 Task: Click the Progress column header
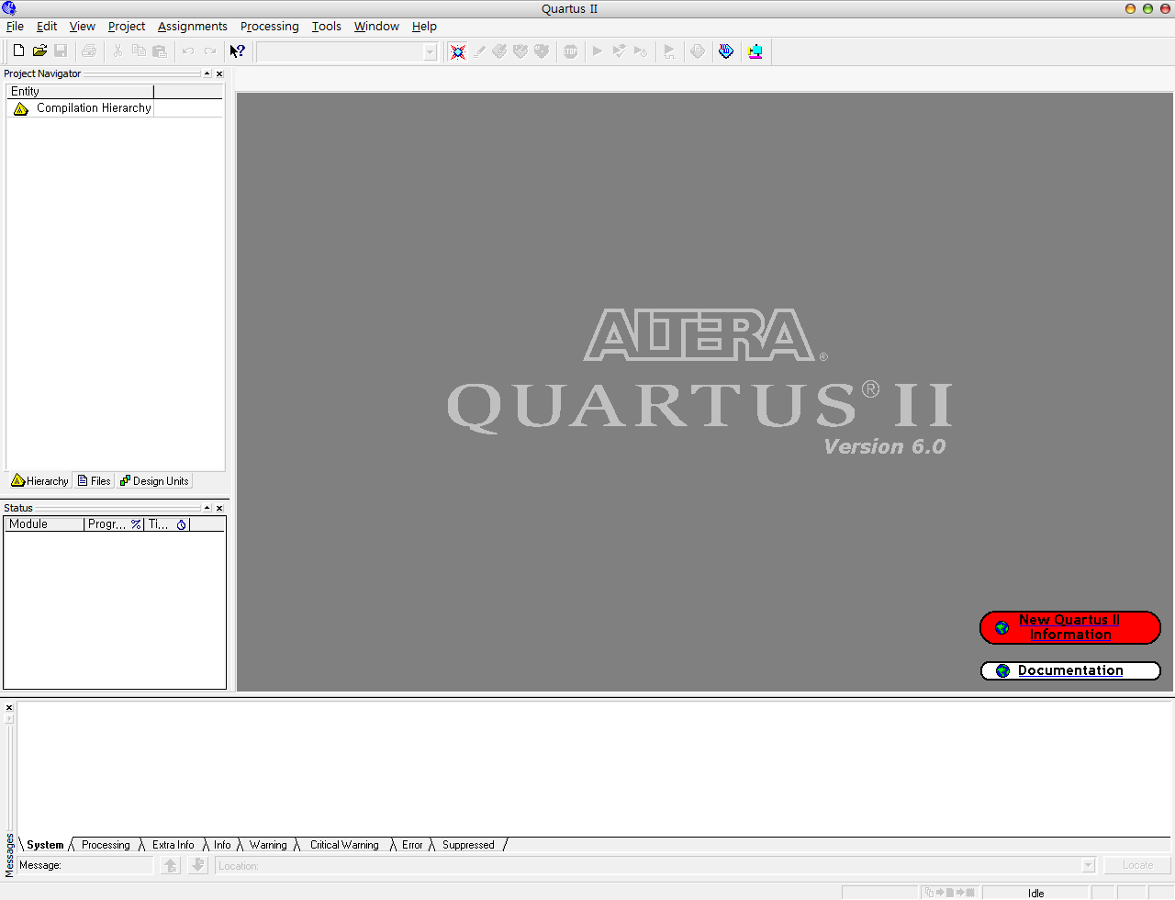point(114,524)
